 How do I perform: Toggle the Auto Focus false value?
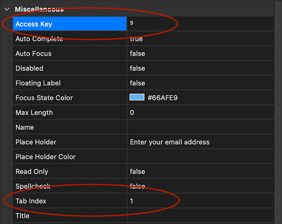click(x=137, y=54)
